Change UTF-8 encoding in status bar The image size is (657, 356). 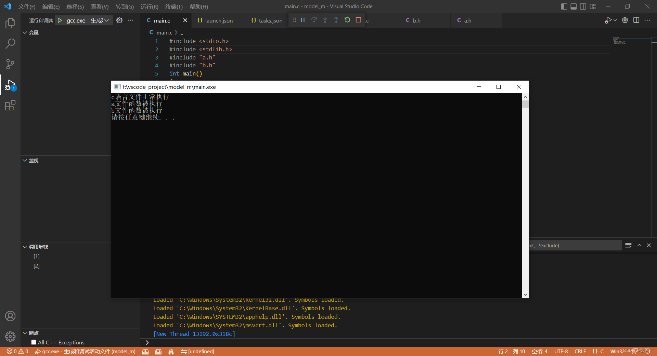561,351
